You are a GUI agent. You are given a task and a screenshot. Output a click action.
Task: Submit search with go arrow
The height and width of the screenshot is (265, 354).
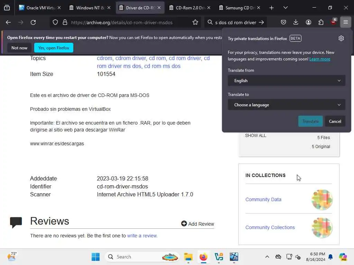point(261,22)
